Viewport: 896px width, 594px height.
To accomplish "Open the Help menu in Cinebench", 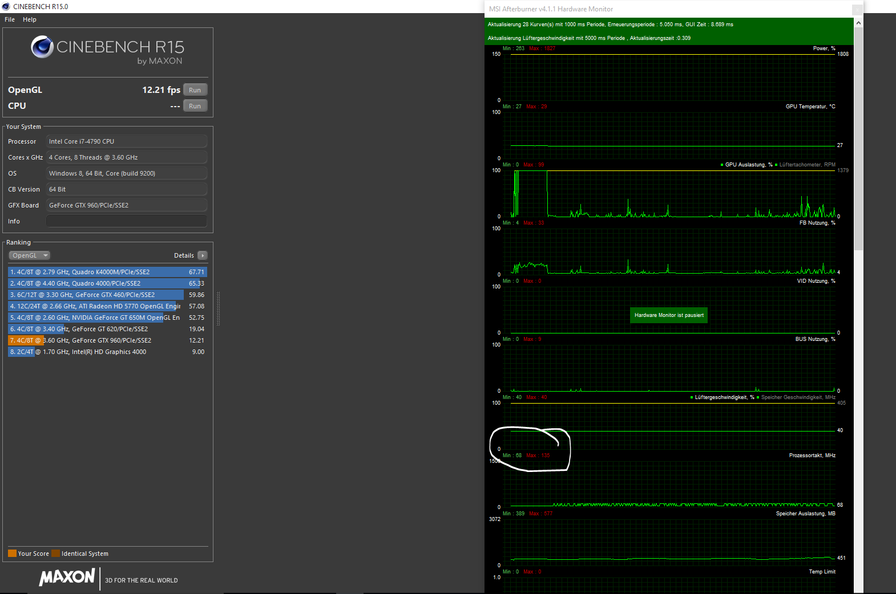I will coord(30,19).
